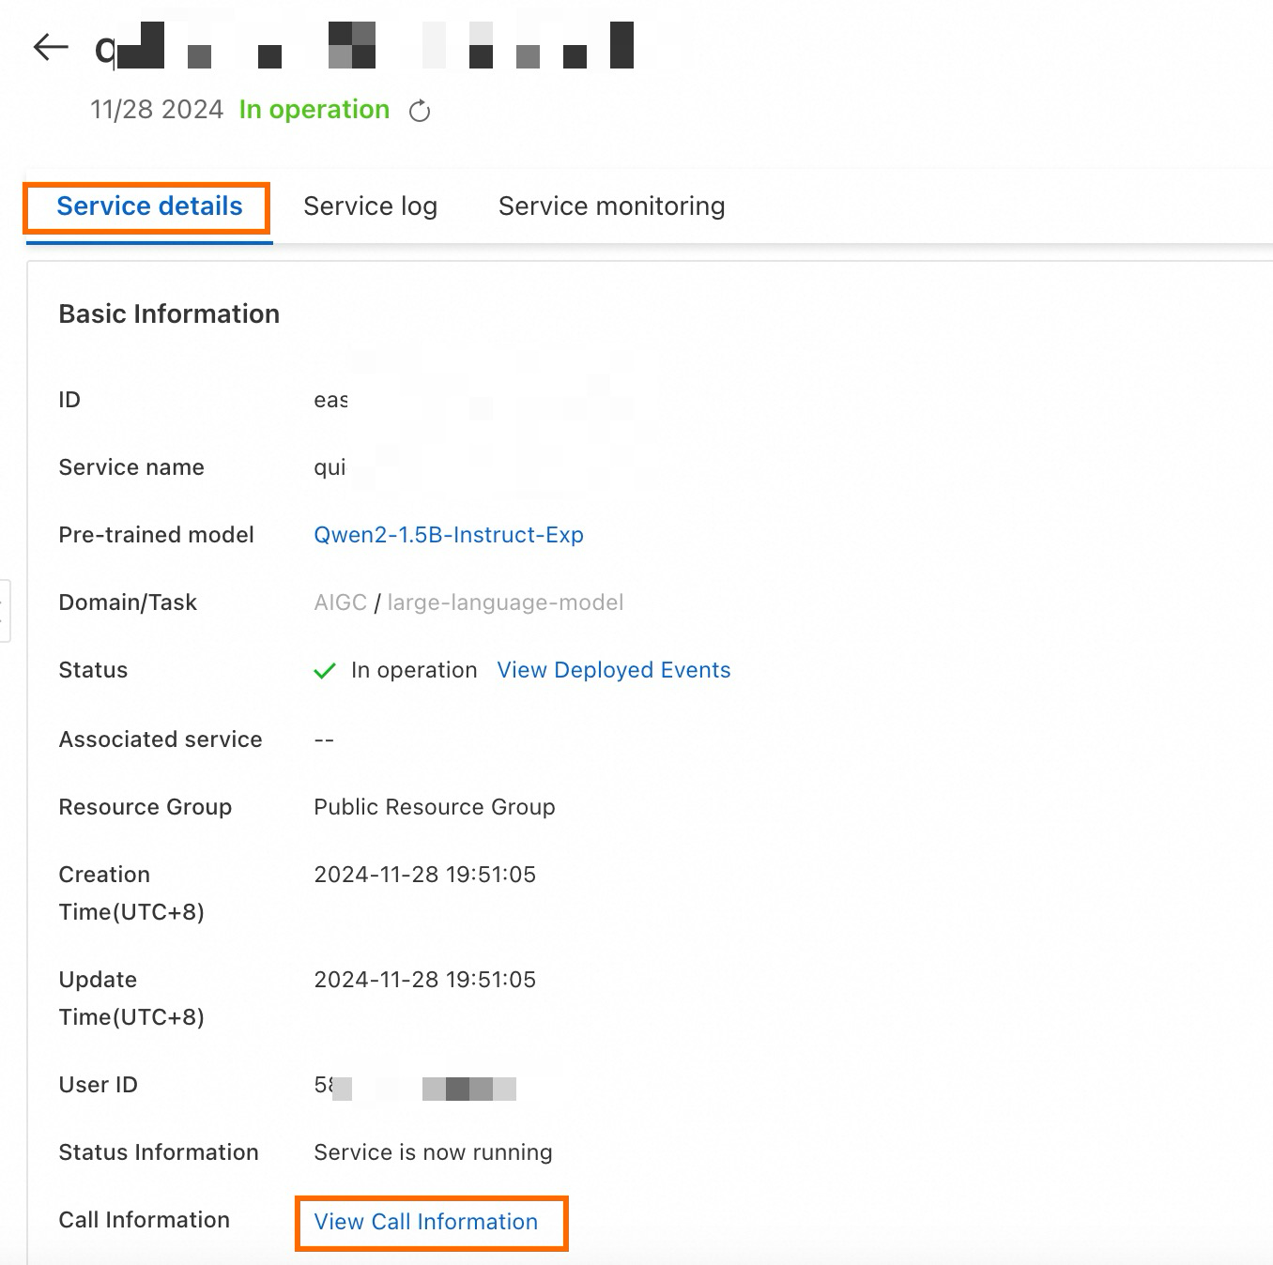Click the Service is now running text
Viewport: 1273px width, 1265px height.
pyautogui.click(x=433, y=1152)
